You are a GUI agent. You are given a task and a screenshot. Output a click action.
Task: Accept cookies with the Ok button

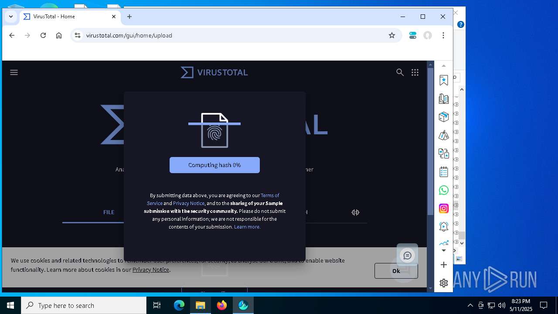396,271
